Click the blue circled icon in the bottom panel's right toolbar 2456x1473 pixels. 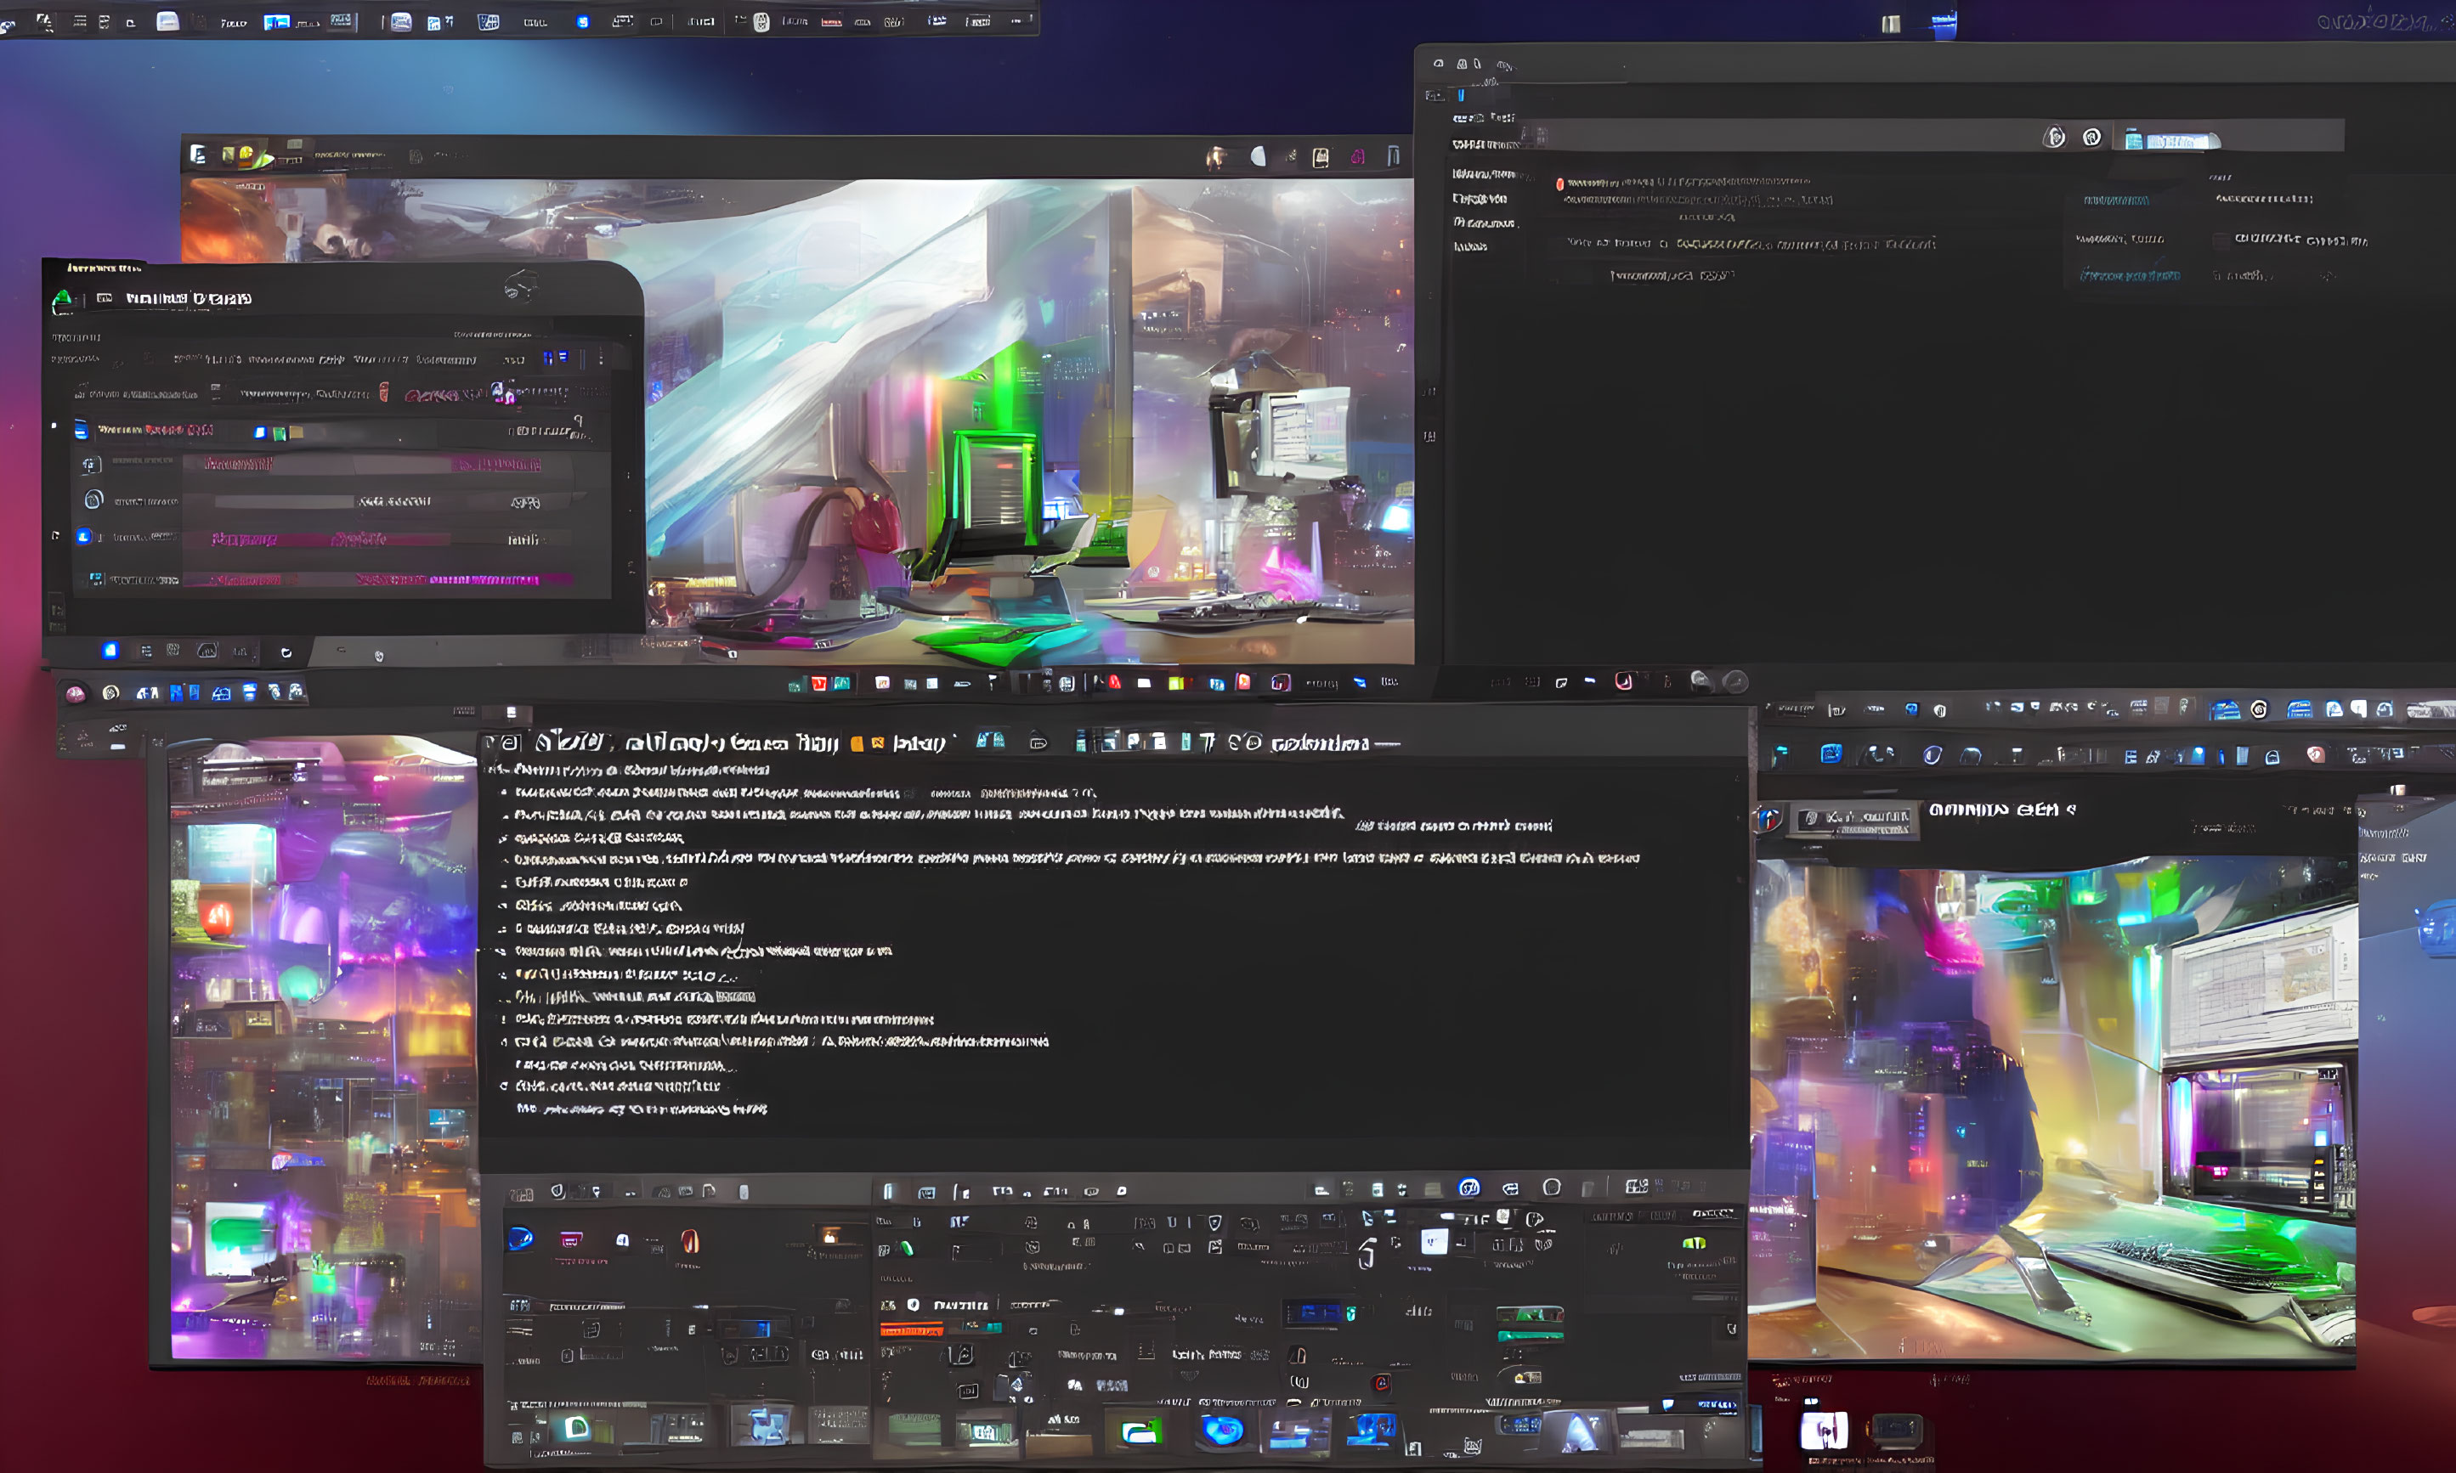(x=1469, y=1188)
